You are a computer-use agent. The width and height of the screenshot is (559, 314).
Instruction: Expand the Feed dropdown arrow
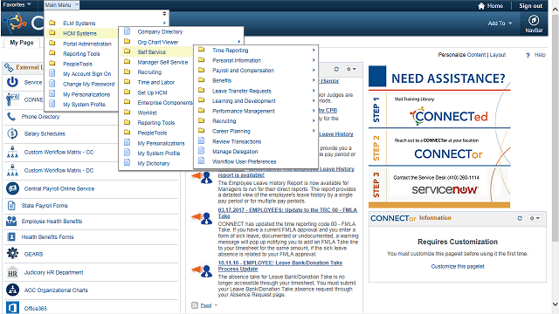[x=216, y=305]
